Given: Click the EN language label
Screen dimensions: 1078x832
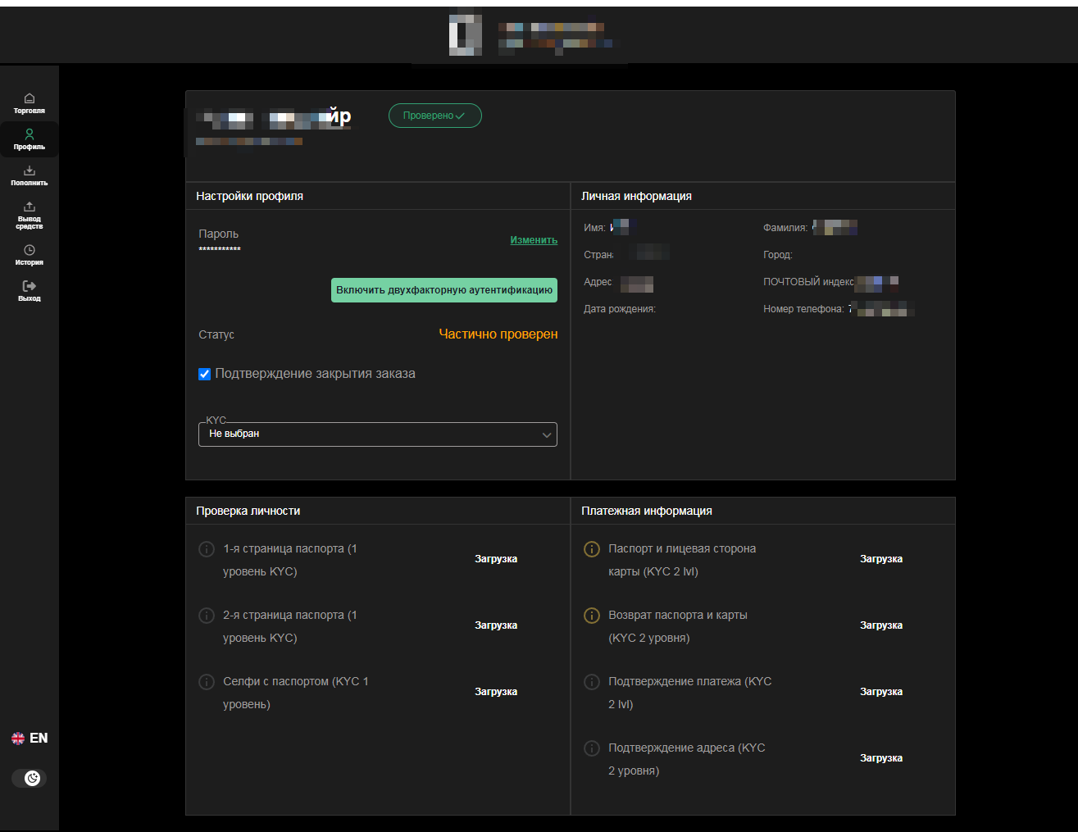Looking at the screenshot, I should click(39, 739).
